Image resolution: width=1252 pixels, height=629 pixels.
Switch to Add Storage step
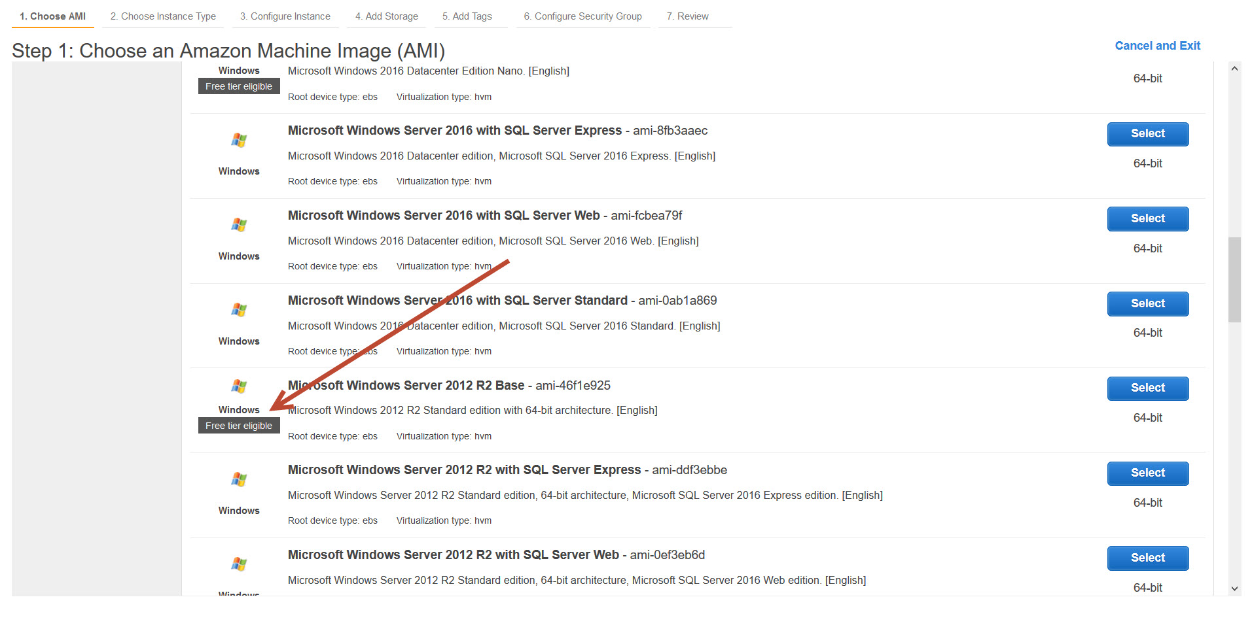click(x=386, y=16)
